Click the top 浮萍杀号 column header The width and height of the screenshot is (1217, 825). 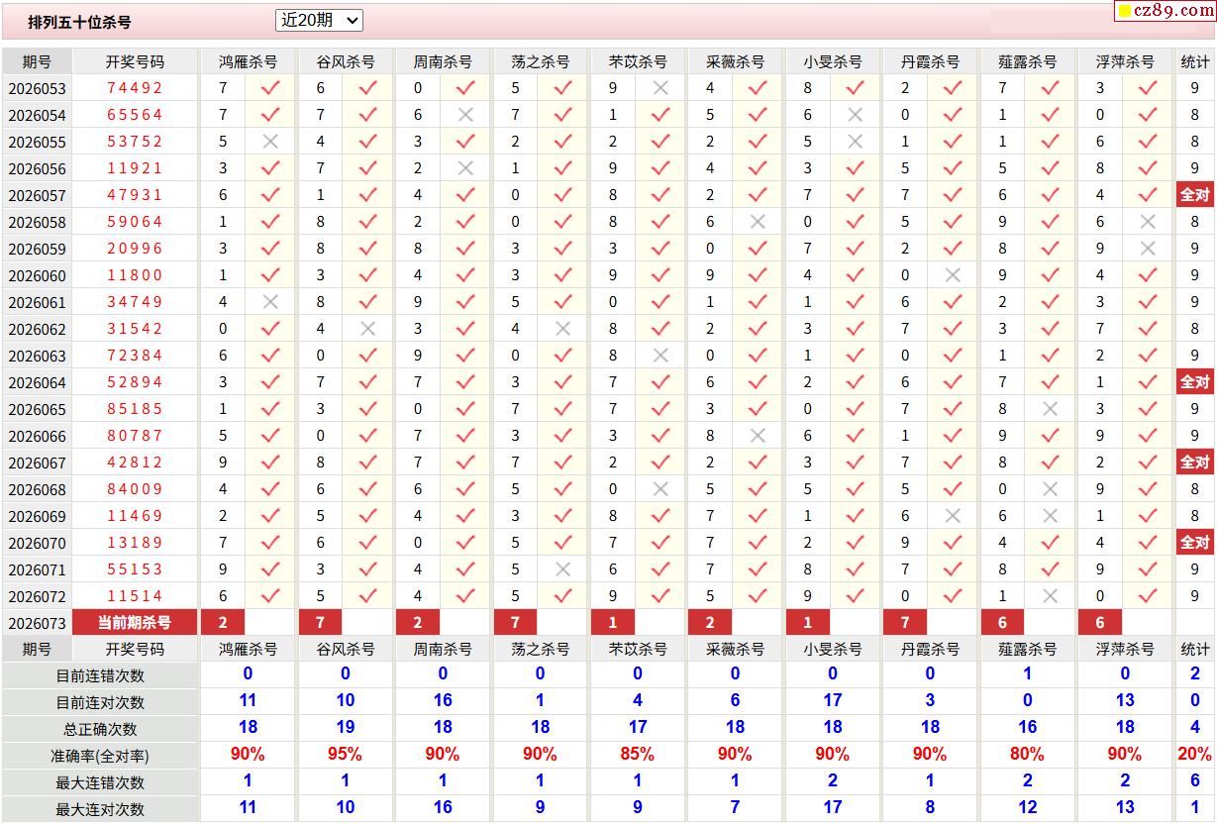click(x=1125, y=61)
